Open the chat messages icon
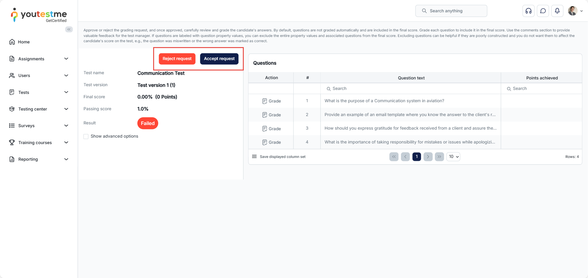 click(x=543, y=11)
